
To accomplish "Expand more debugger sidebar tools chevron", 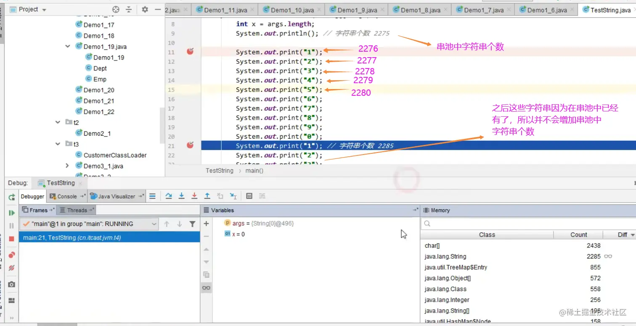I will (12, 318).
